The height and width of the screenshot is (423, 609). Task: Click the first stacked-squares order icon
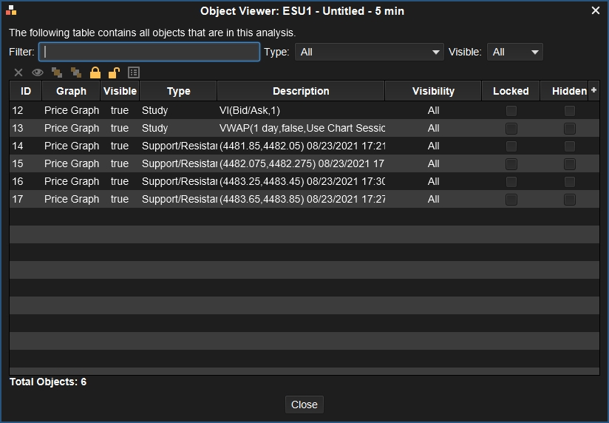coord(57,72)
